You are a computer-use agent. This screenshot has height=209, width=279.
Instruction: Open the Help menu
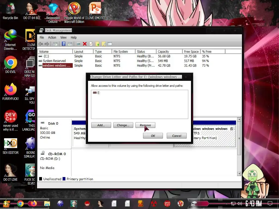click(x=74, y=38)
